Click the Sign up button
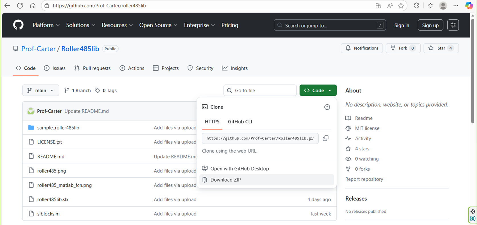This screenshot has height=225, width=477. click(x=430, y=25)
